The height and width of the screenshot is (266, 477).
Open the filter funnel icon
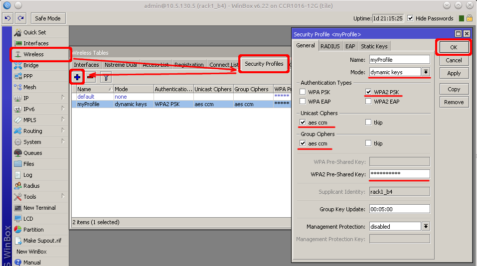[106, 77]
